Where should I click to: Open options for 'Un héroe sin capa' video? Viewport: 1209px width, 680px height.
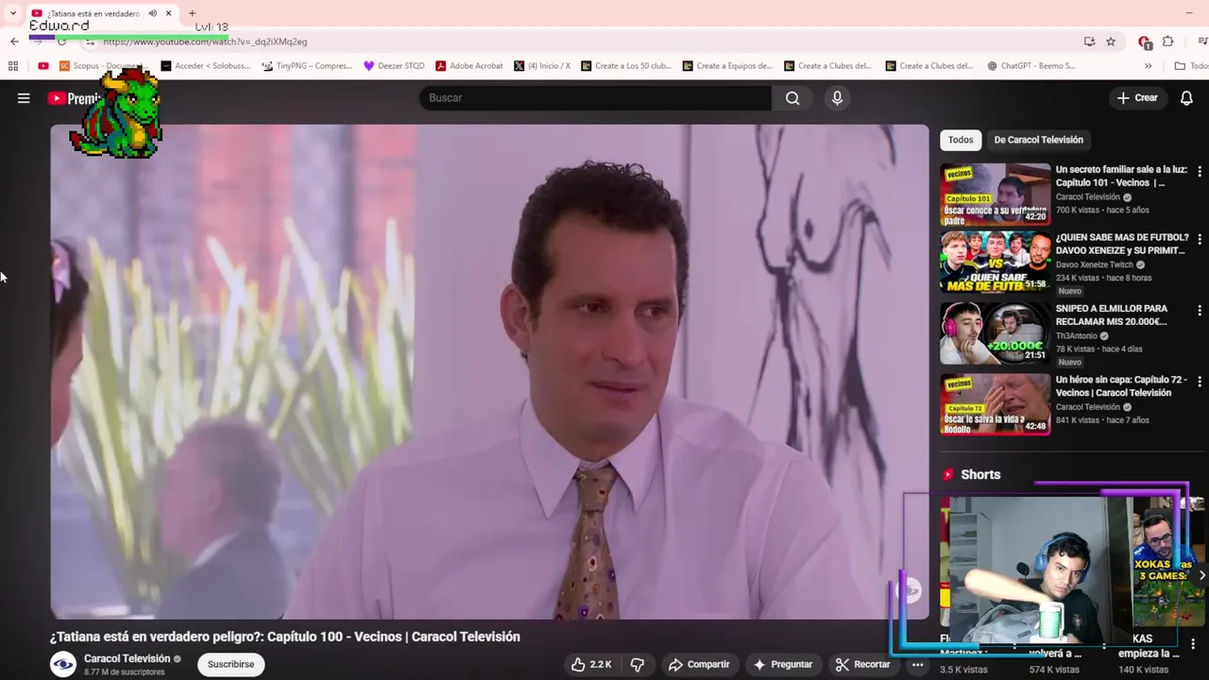click(x=1199, y=382)
